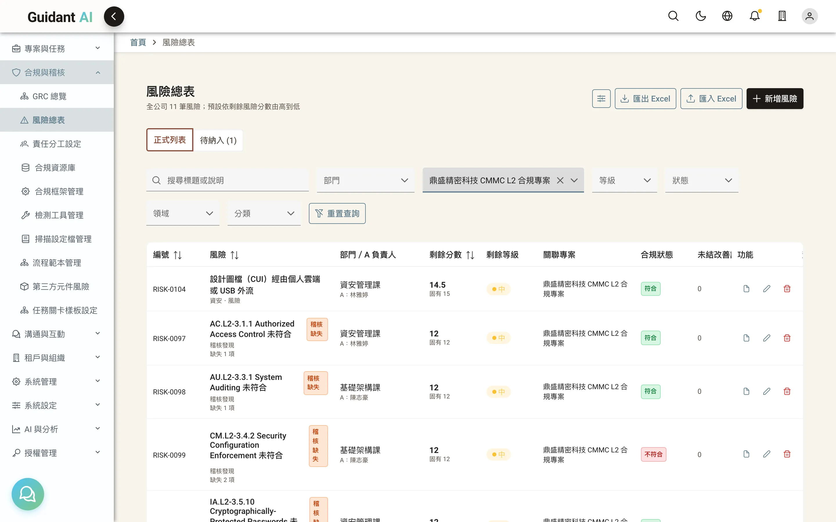Go to 首頁 via the breadcrumb link
Screen dimensions: 836x522
(138, 42)
